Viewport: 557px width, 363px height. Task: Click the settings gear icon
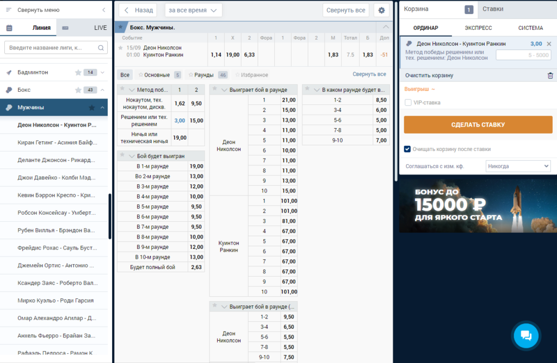[x=381, y=10]
